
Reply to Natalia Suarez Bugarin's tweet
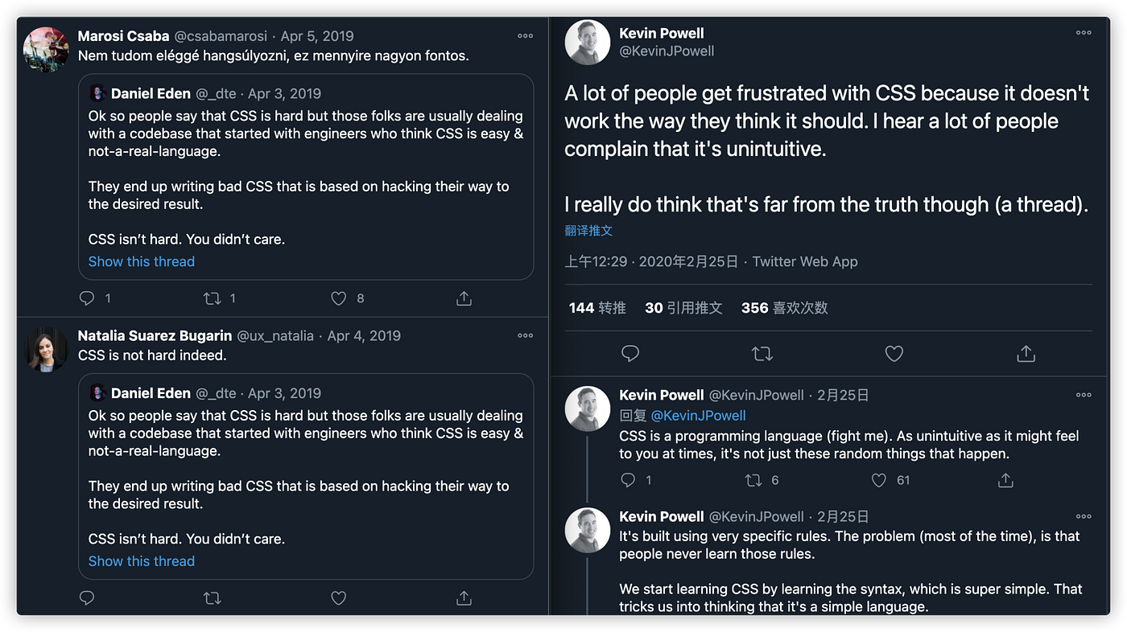[x=87, y=597]
